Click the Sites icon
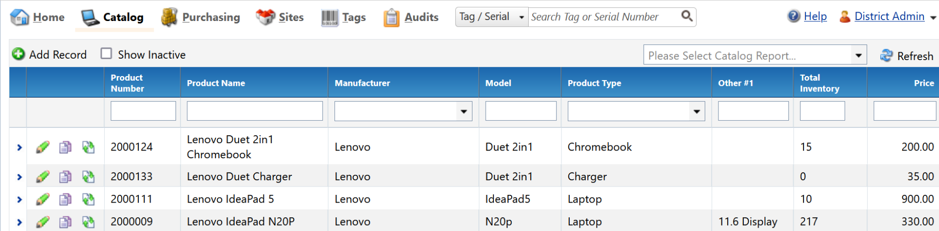Image resolution: width=939 pixels, height=231 pixels. click(266, 17)
